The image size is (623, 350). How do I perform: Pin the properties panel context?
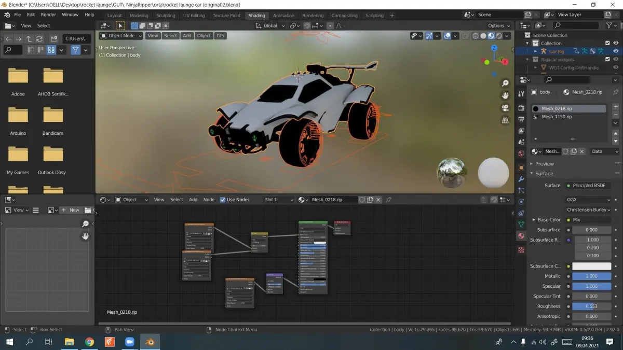point(616,92)
